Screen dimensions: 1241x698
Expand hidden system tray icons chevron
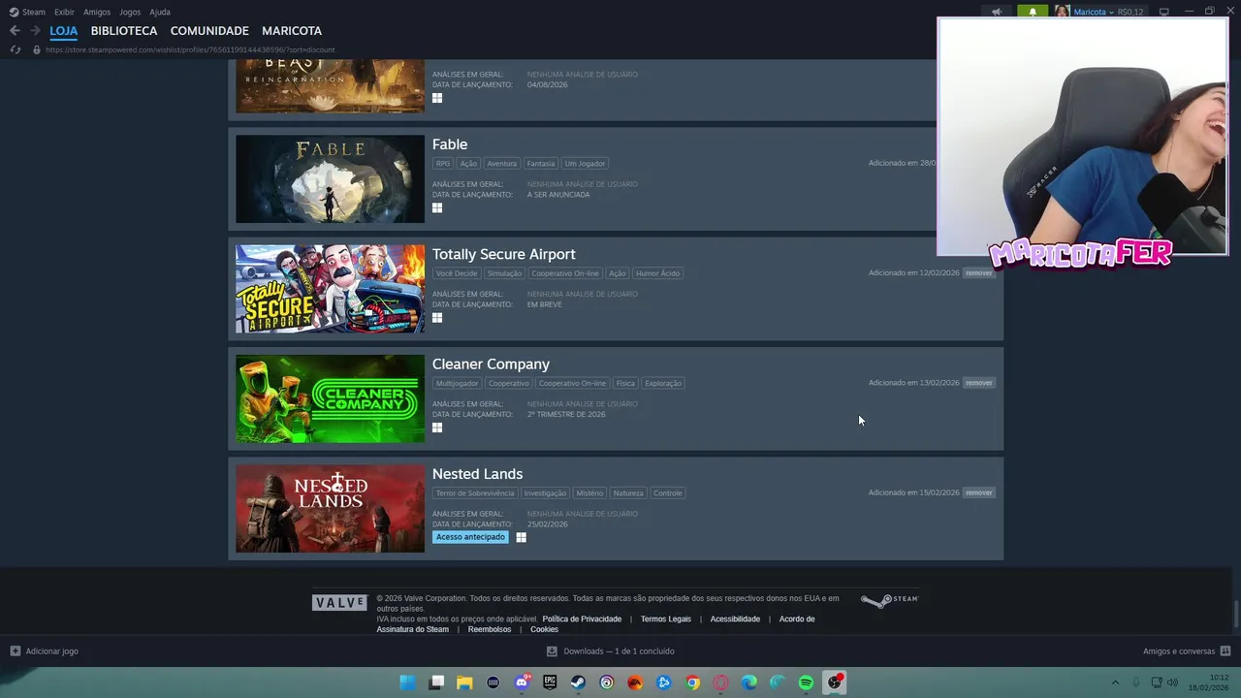tap(1115, 682)
